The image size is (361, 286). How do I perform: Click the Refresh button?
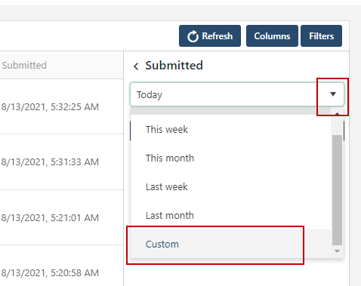(x=210, y=36)
